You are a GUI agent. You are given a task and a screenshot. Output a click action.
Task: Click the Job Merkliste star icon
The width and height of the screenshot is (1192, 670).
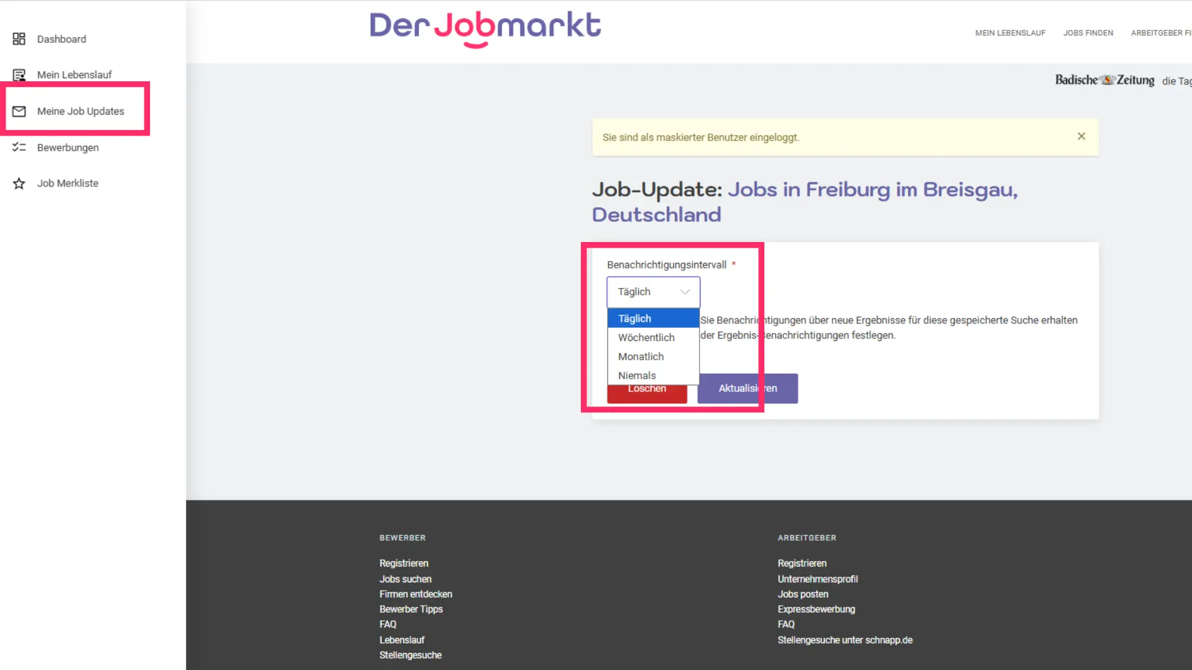(19, 183)
